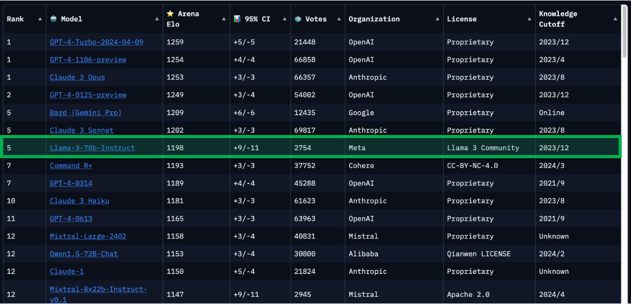631x304 pixels.
Task: Open the Claude 3 Opus link
Action: tap(77, 77)
